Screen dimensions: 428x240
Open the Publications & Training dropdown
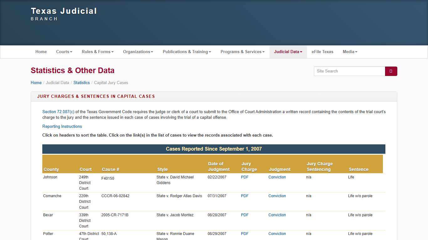pos(187,52)
